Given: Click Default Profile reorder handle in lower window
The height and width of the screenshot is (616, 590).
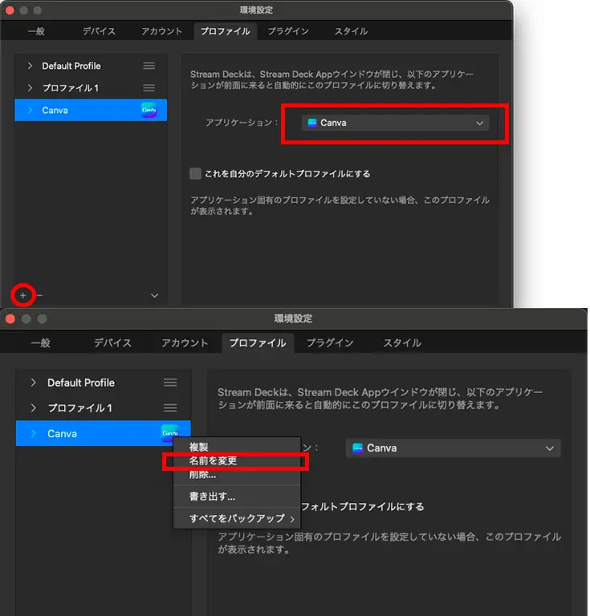Looking at the screenshot, I should click(x=170, y=383).
